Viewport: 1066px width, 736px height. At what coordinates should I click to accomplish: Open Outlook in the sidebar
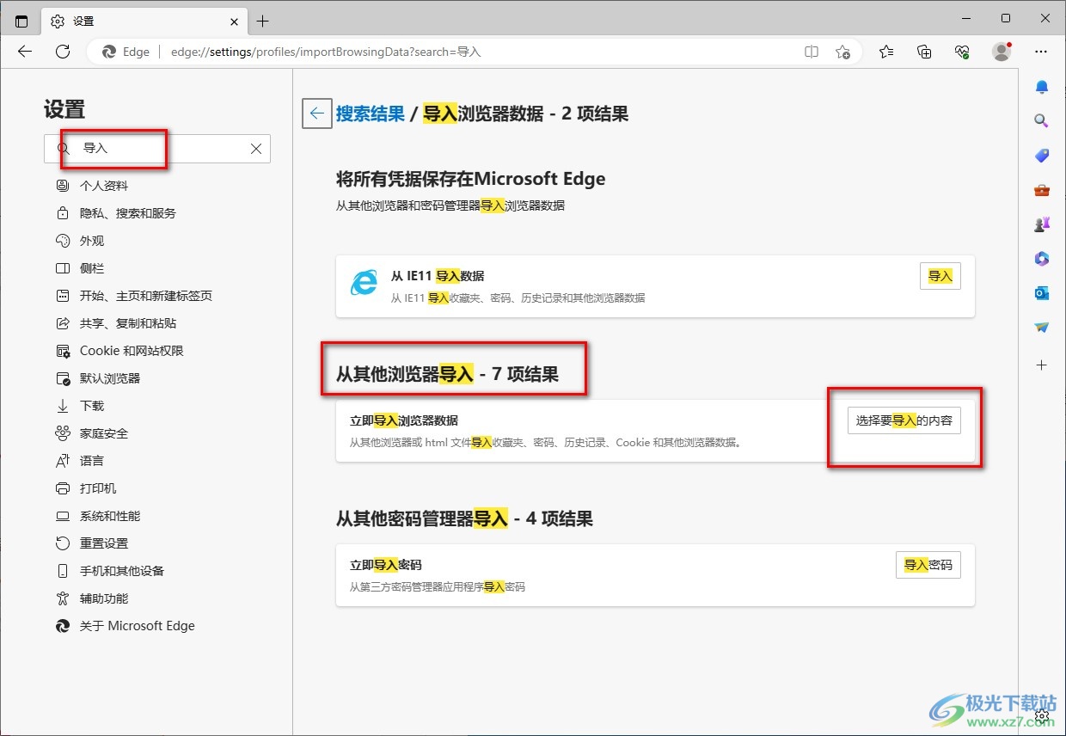click(1042, 293)
